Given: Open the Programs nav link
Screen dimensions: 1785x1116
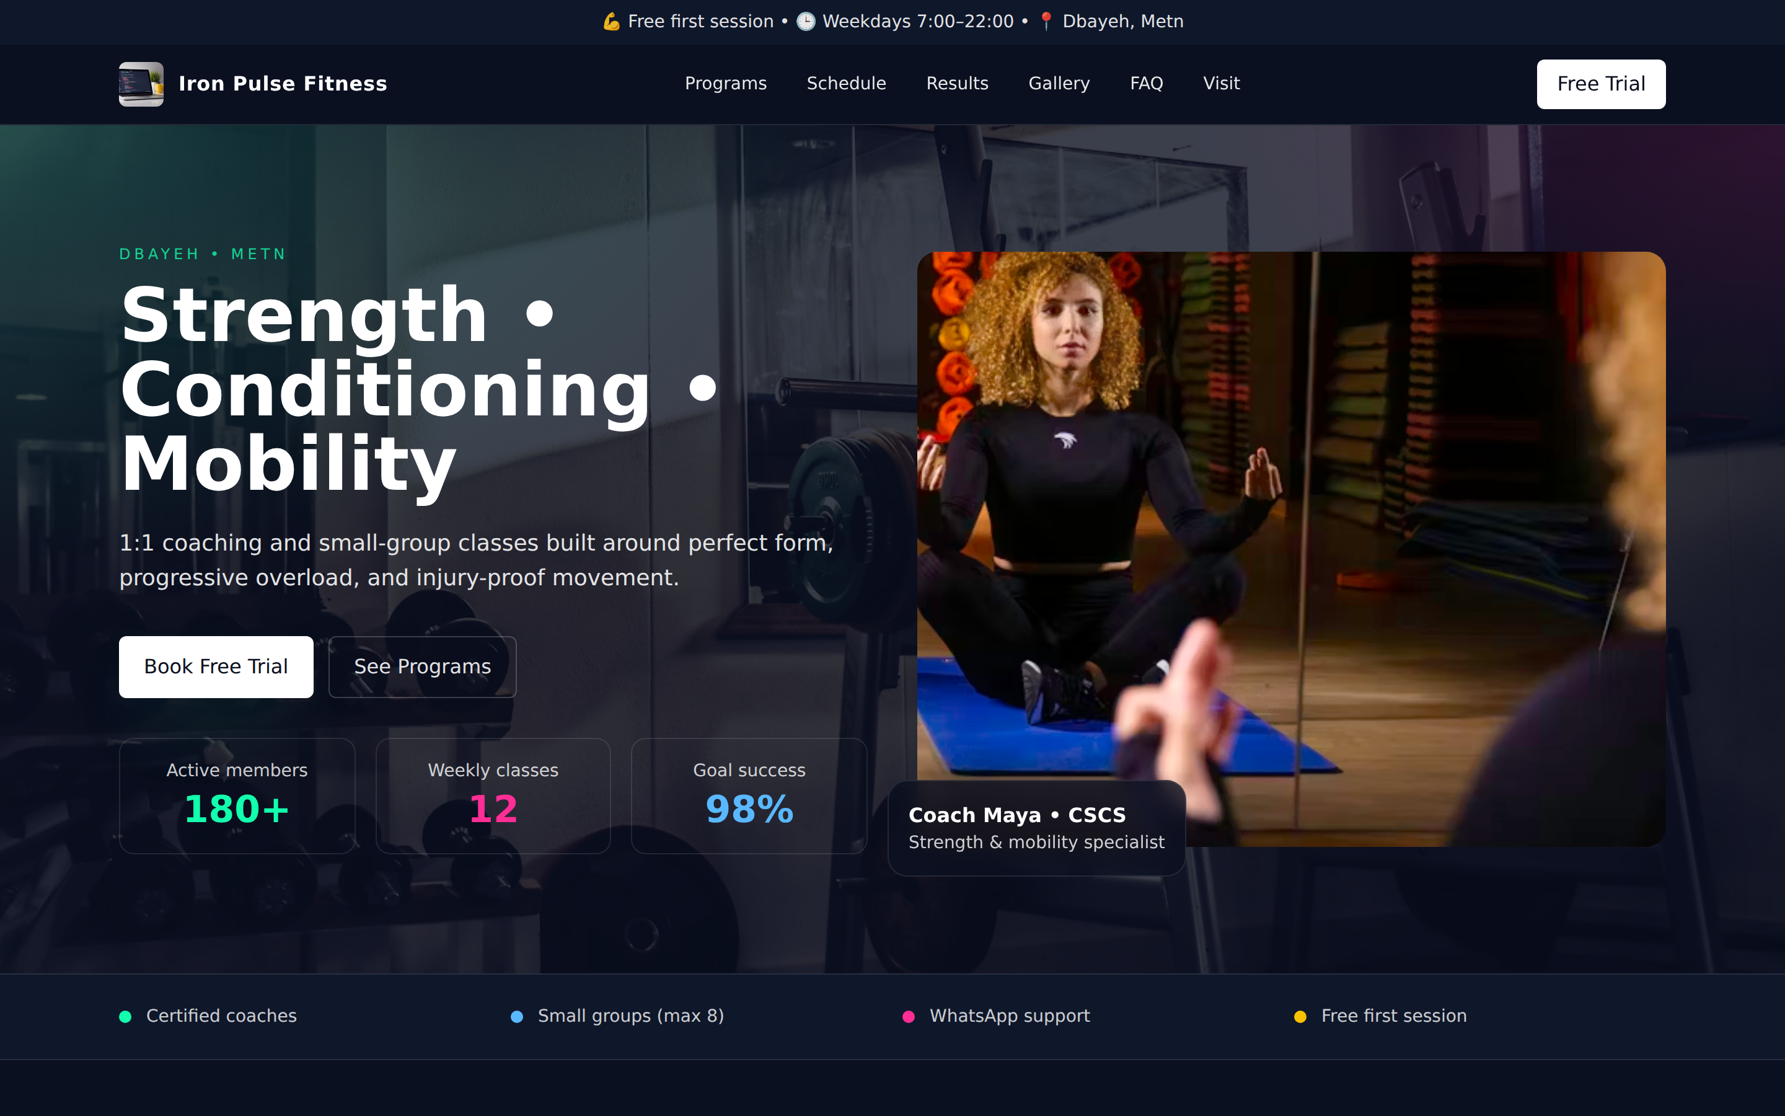Looking at the screenshot, I should 725,84.
